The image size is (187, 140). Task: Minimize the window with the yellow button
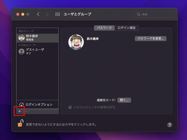coord(23,14)
